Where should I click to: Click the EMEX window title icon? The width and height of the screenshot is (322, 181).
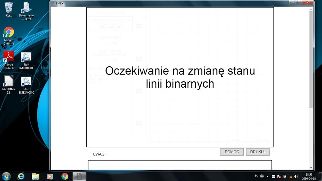point(53,3)
